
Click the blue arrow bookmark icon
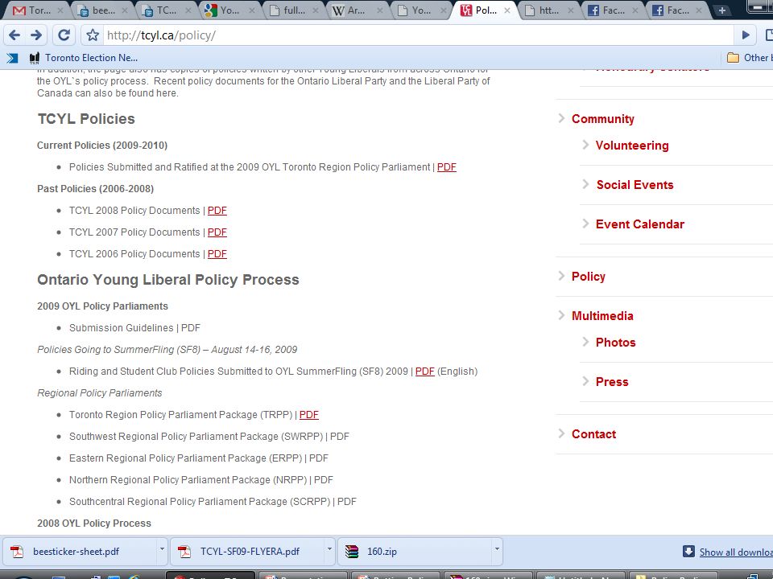pos(12,58)
